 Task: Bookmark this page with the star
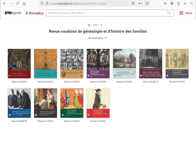pos(147,3)
